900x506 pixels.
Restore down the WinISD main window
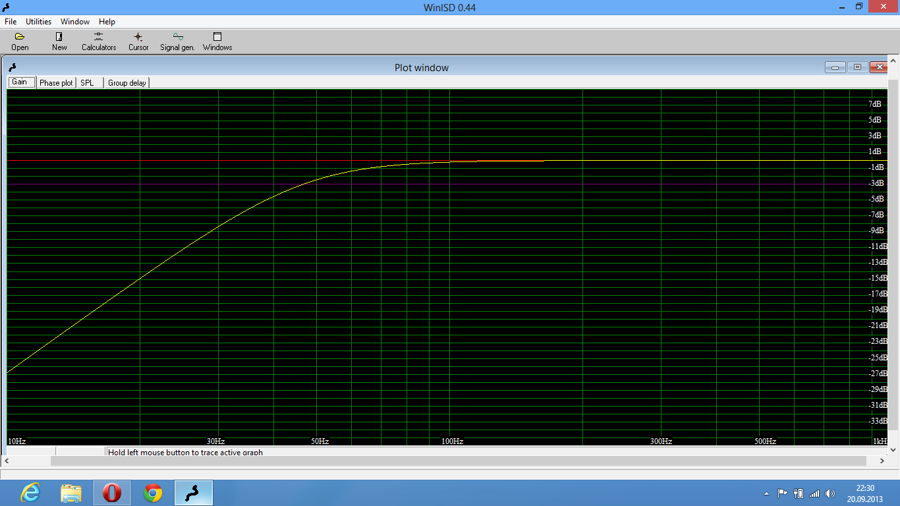point(859,7)
